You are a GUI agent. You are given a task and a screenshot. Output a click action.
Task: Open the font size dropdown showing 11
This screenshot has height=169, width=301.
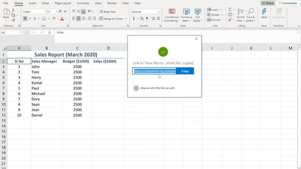(x=56, y=12)
